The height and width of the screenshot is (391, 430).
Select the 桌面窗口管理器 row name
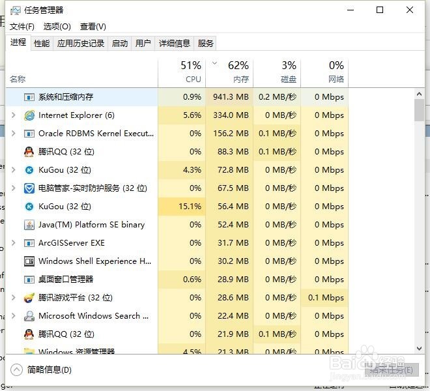(66, 280)
